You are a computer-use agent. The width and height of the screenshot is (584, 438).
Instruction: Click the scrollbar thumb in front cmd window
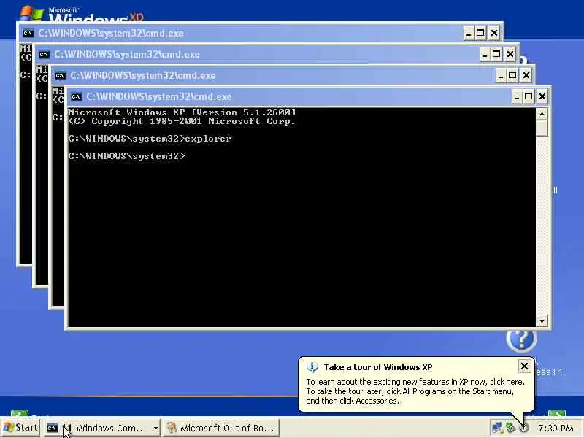tap(542, 128)
